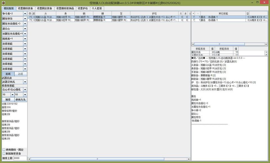The width and height of the screenshot is (270, 163).
Task: Click the 搜索装饰品1毫秒 log line
Action: (11, 128)
